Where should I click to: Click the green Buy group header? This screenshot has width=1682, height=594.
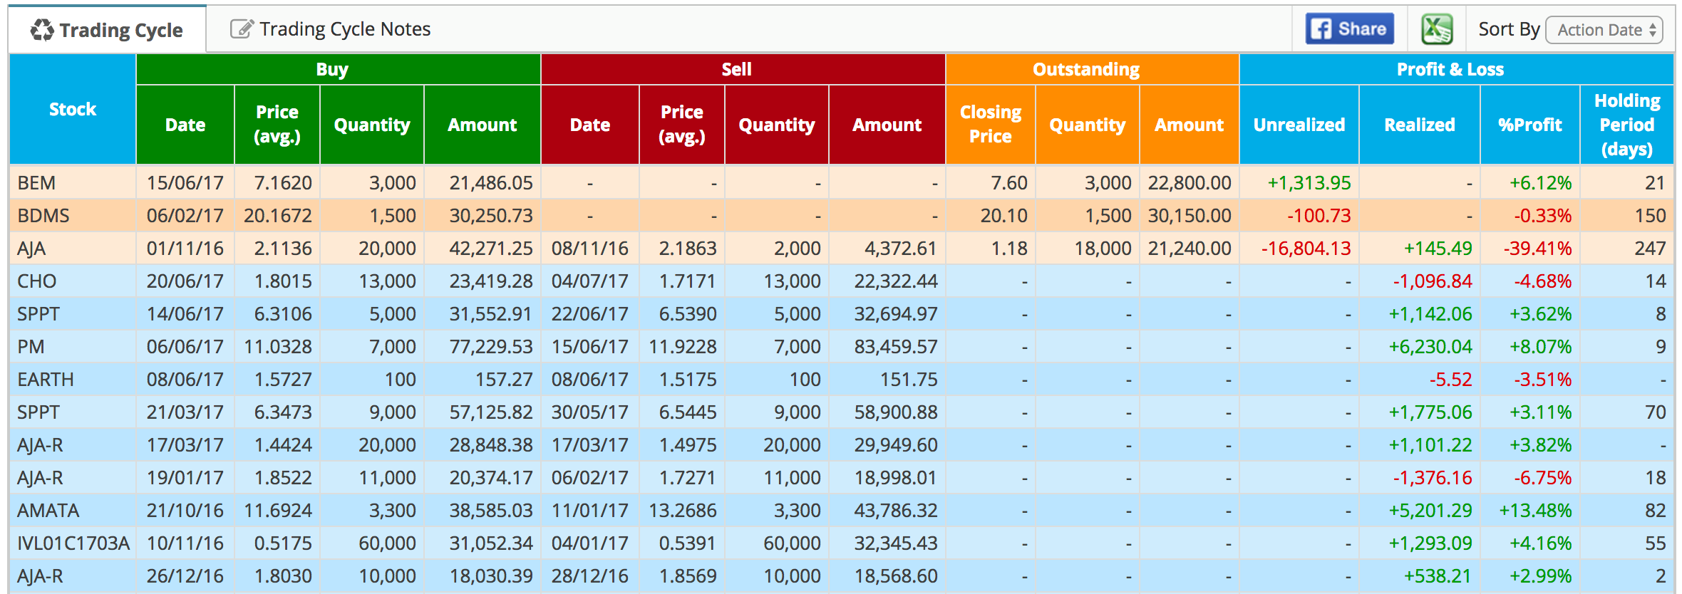338,70
